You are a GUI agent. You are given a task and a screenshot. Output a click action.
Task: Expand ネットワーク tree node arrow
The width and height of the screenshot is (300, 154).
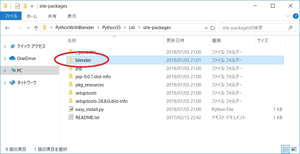(x=5, y=83)
